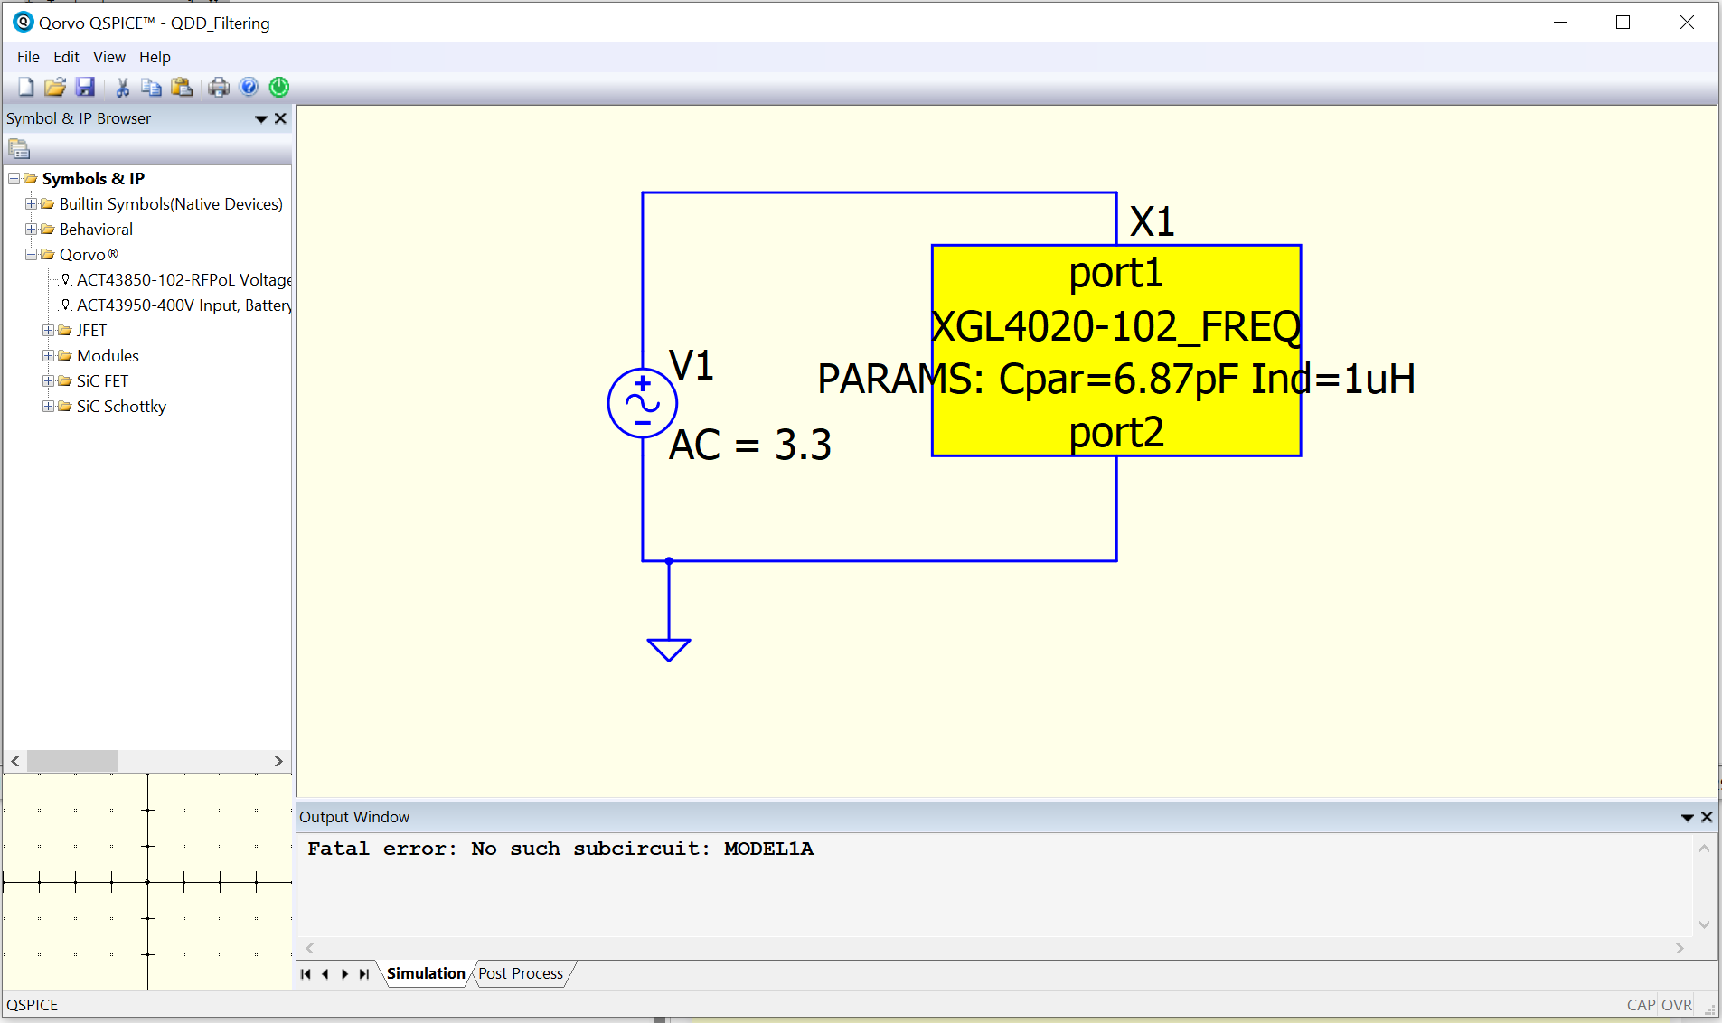Select the V1 voltage source symbol
This screenshot has width=1722, height=1023.
pos(642,403)
